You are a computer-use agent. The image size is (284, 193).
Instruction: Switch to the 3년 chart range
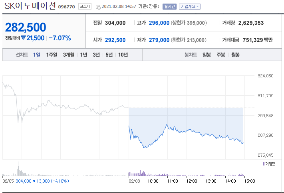[x=96, y=55]
